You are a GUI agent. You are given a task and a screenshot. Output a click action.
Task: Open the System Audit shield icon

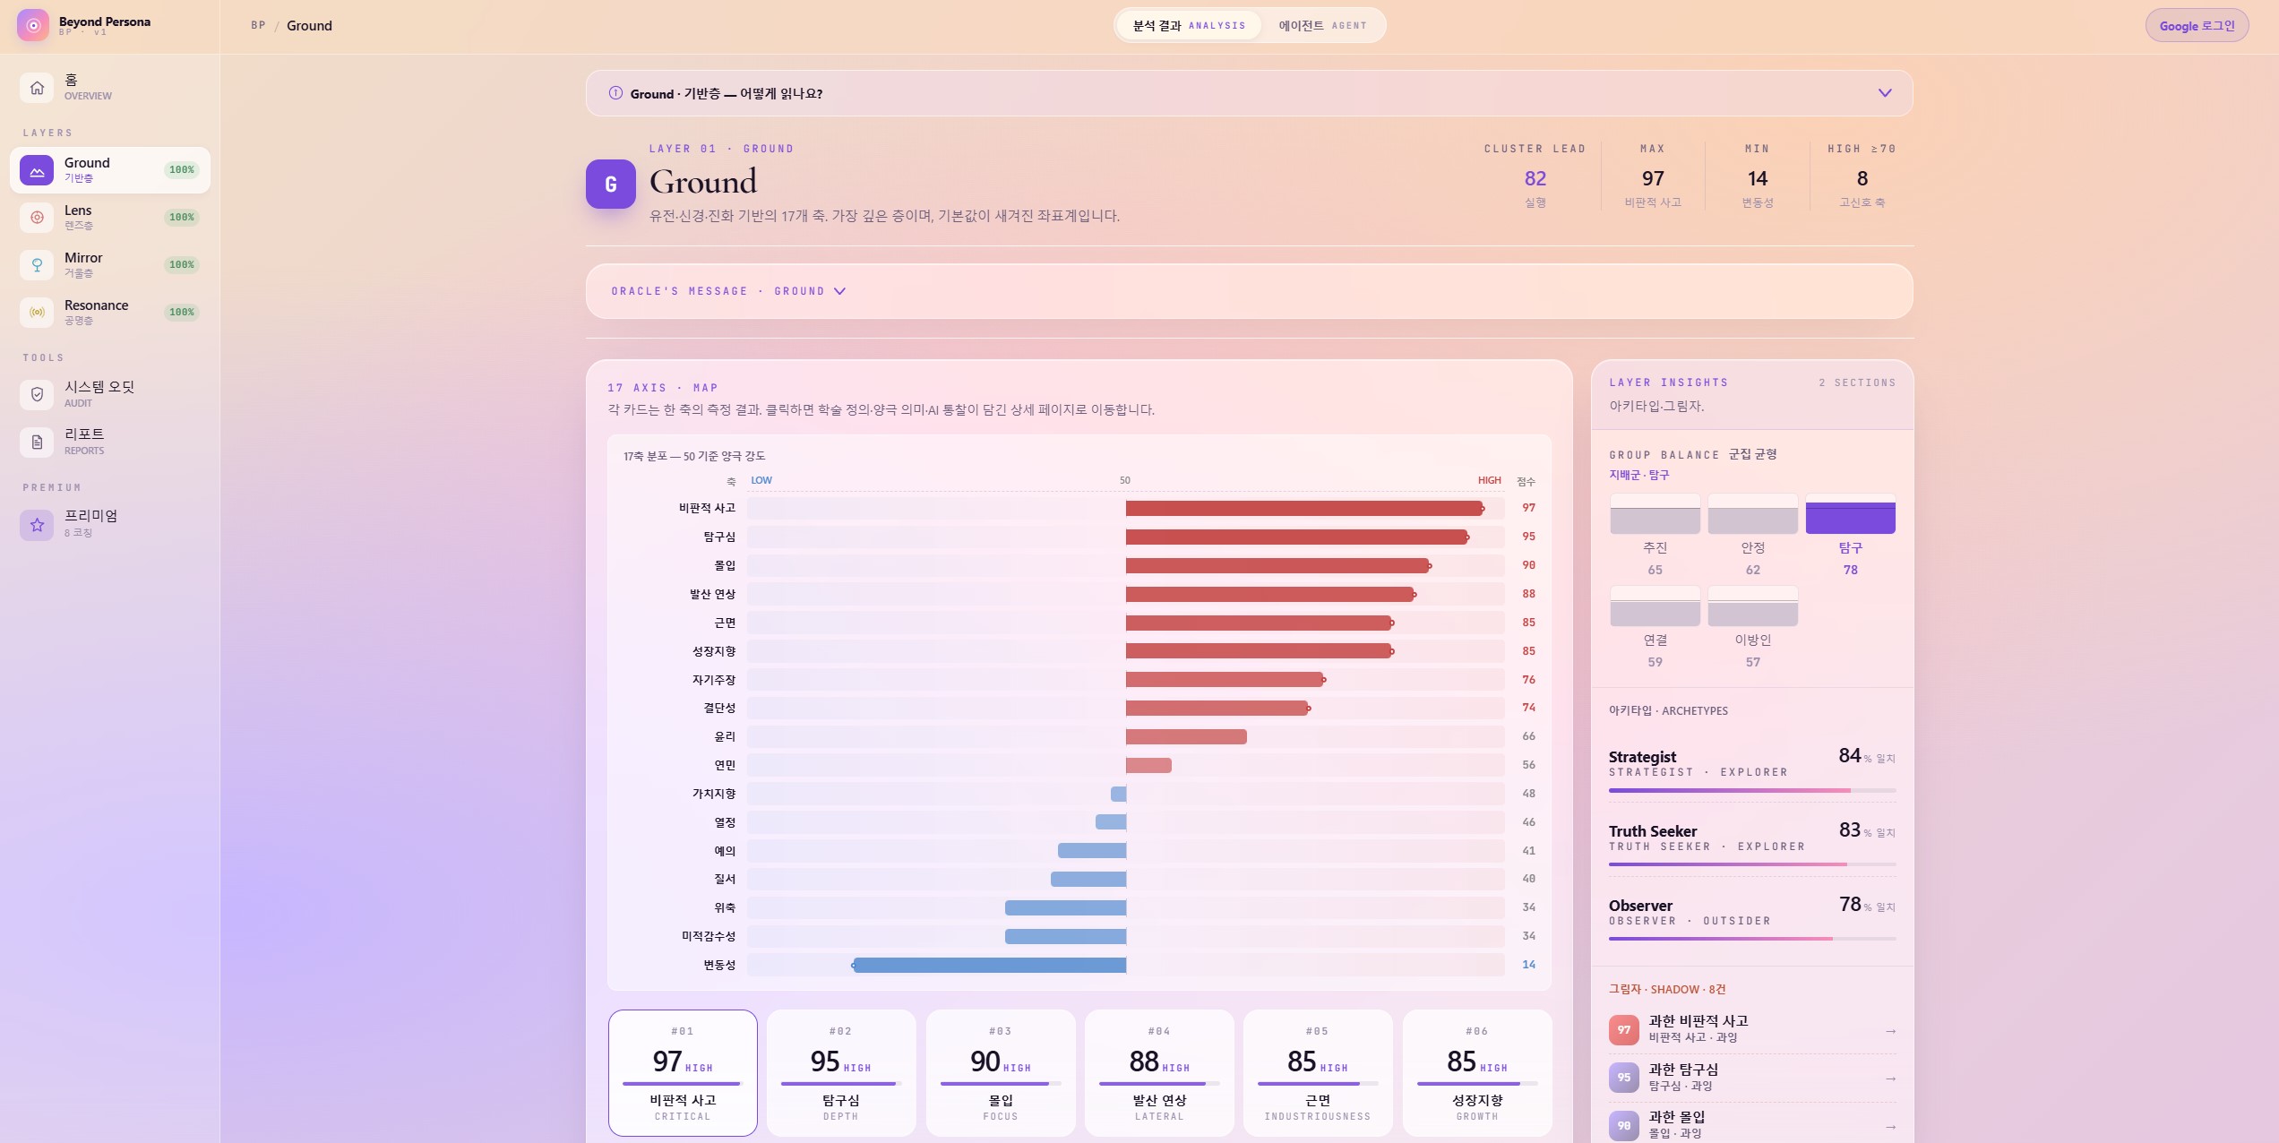37,394
